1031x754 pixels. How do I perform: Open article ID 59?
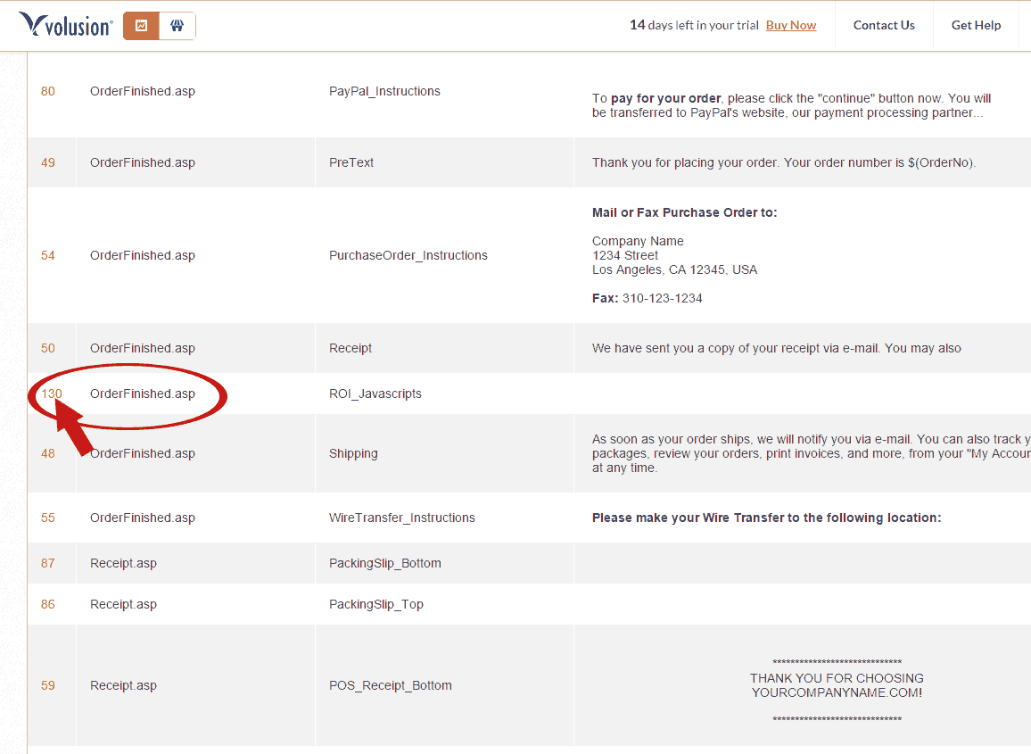[x=48, y=685]
